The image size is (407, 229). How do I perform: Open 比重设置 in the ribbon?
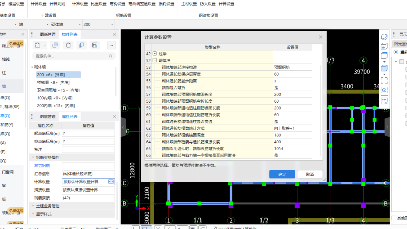click(x=99, y=4)
